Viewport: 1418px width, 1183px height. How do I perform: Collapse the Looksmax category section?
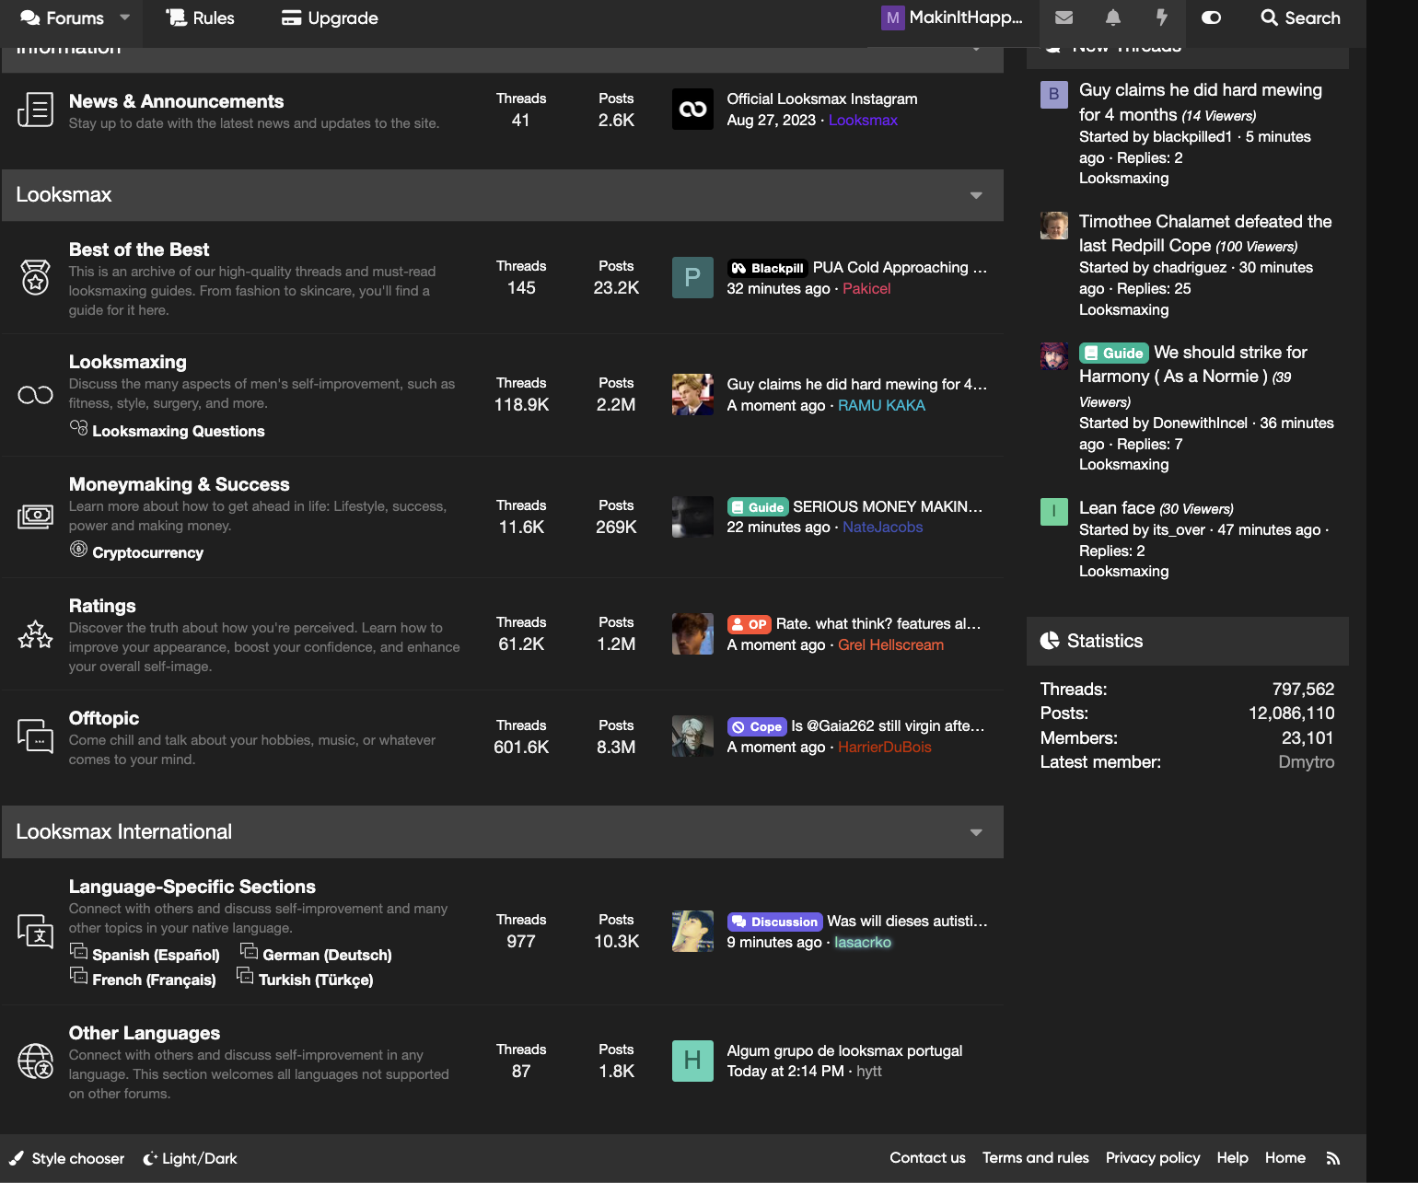tap(976, 195)
